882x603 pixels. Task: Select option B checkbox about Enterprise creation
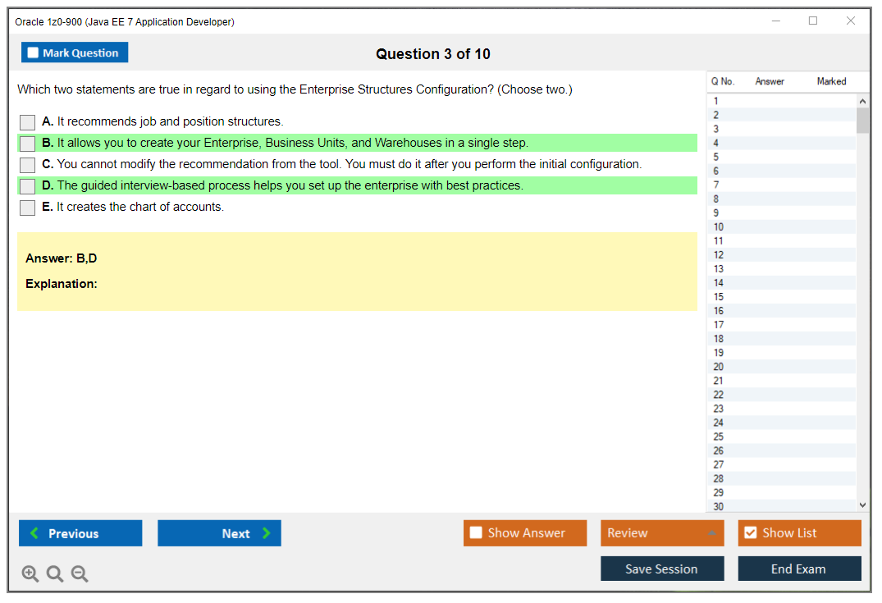pyautogui.click(x=27, y=143)
